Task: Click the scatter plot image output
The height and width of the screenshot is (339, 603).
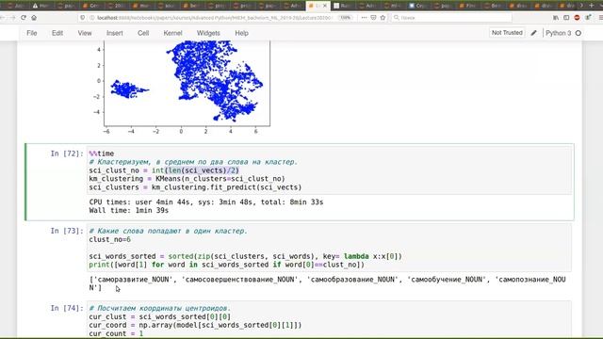Action: tap(183, 88)
